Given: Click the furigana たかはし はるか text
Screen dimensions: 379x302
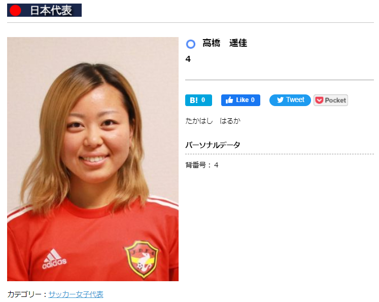Looking at the screenshot, I should tap(213, 121).
